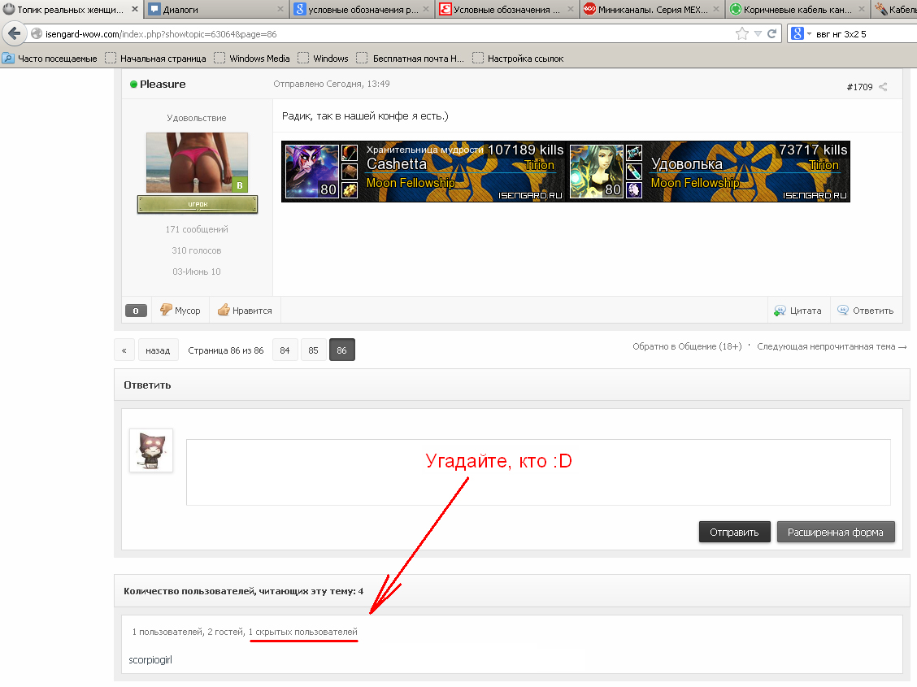
Task: Open the Cashetta character signature banner
Action: point(424,172)
